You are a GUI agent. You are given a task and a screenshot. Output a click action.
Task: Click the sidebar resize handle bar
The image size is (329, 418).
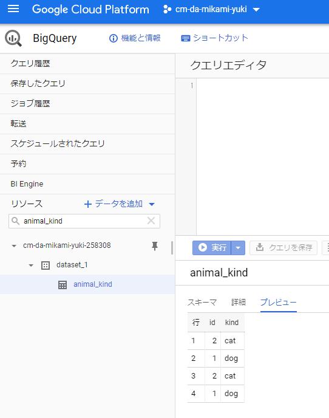coord(172,248)
